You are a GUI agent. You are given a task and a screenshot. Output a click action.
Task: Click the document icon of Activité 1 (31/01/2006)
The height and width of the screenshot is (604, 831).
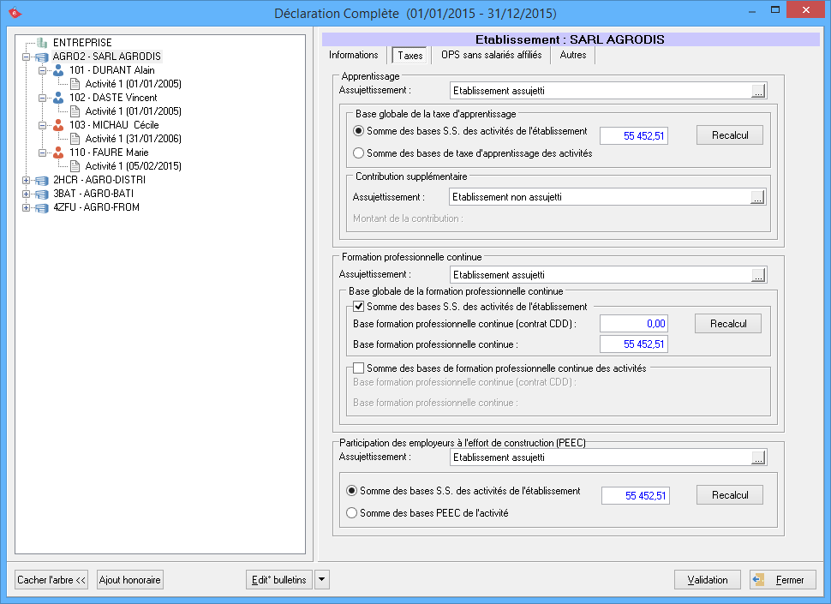pyautogui.click(x=75, y=139)
